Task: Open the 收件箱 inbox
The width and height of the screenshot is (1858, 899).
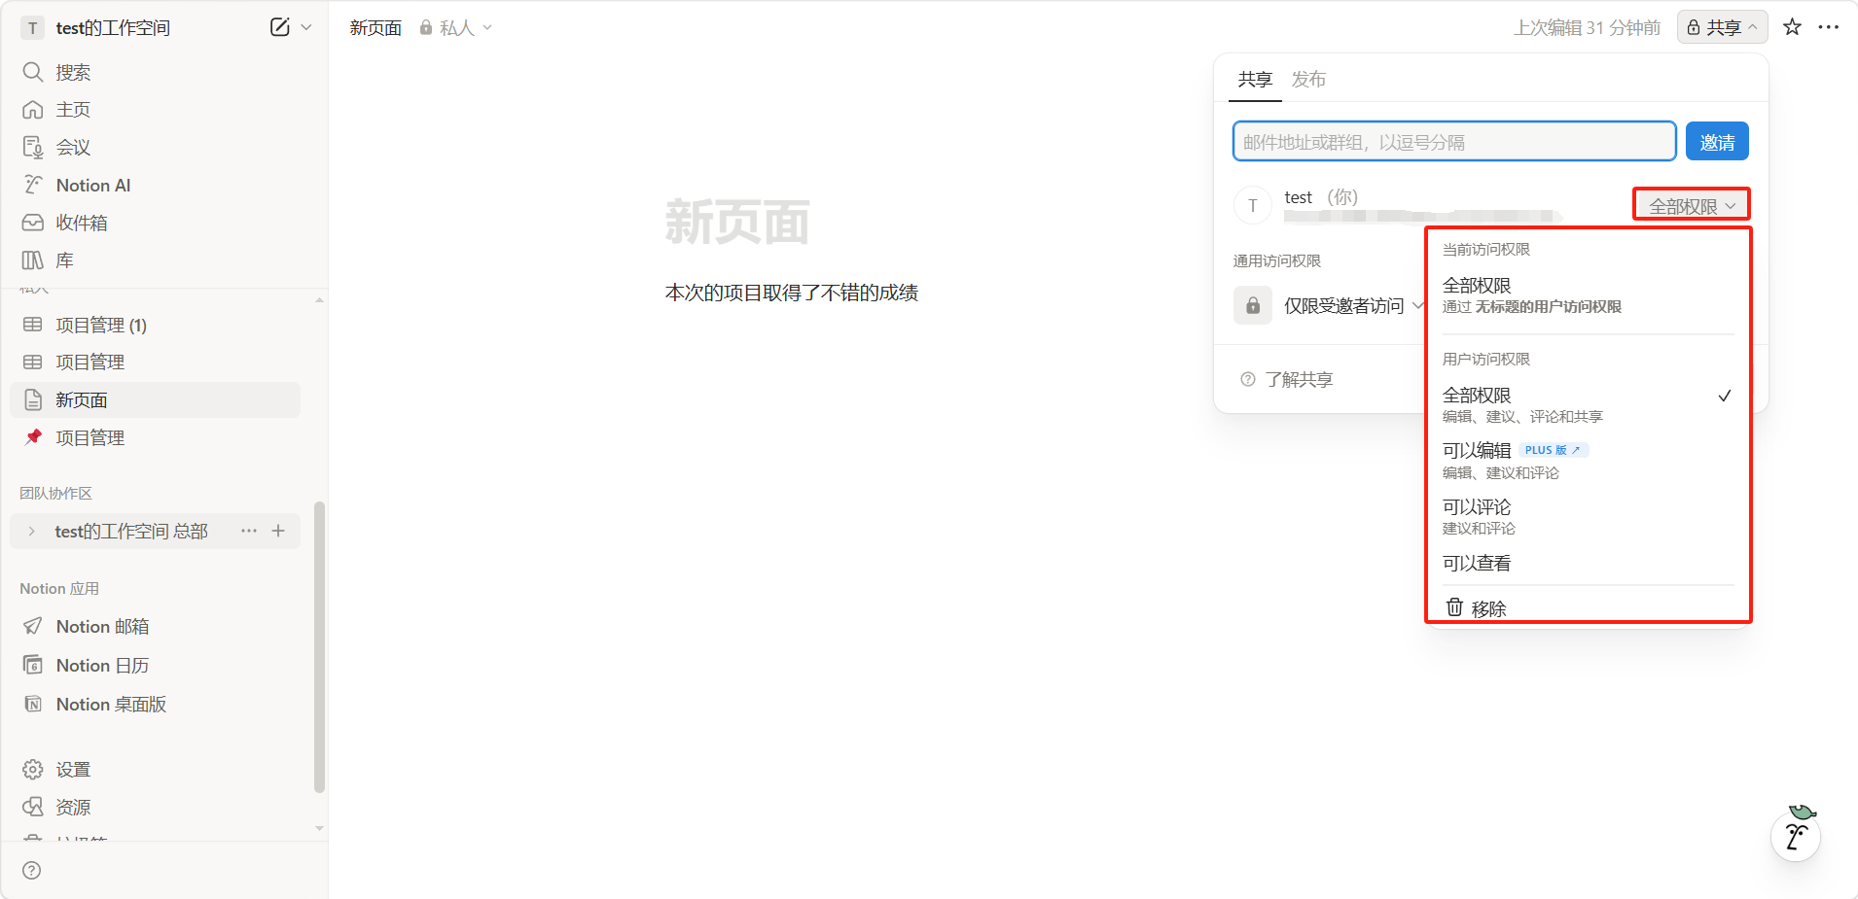Action: 81,223
